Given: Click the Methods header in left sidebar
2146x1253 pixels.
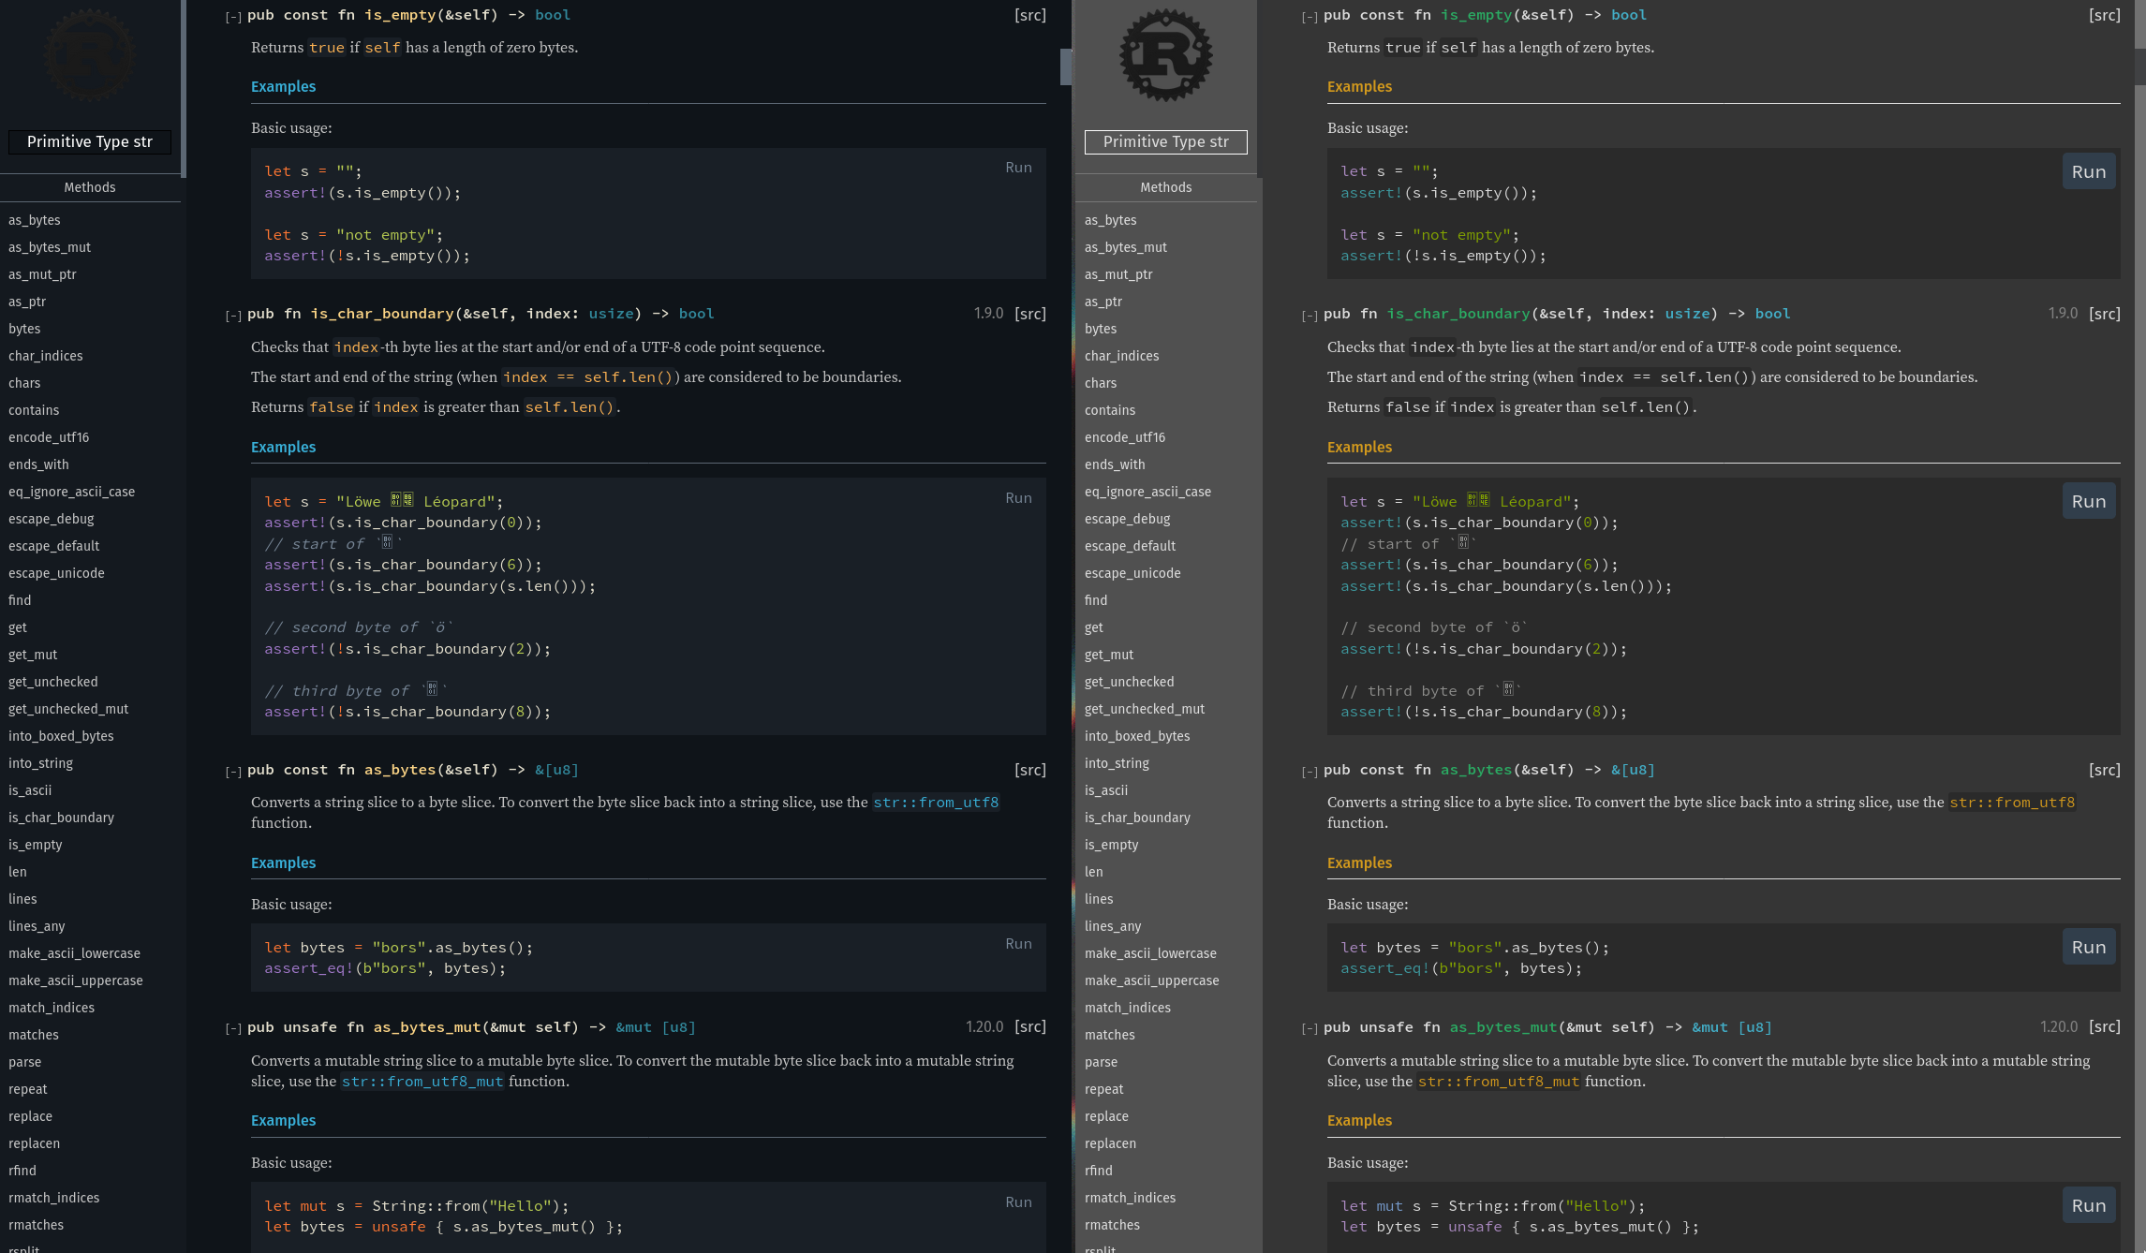Looking at the screenshot, I should click(x=90, y=187).
